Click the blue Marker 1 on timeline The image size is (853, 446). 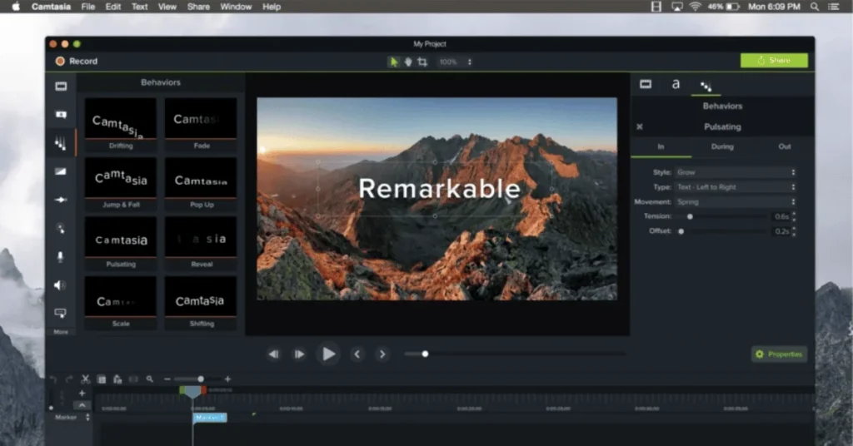(x=210, y=417)
